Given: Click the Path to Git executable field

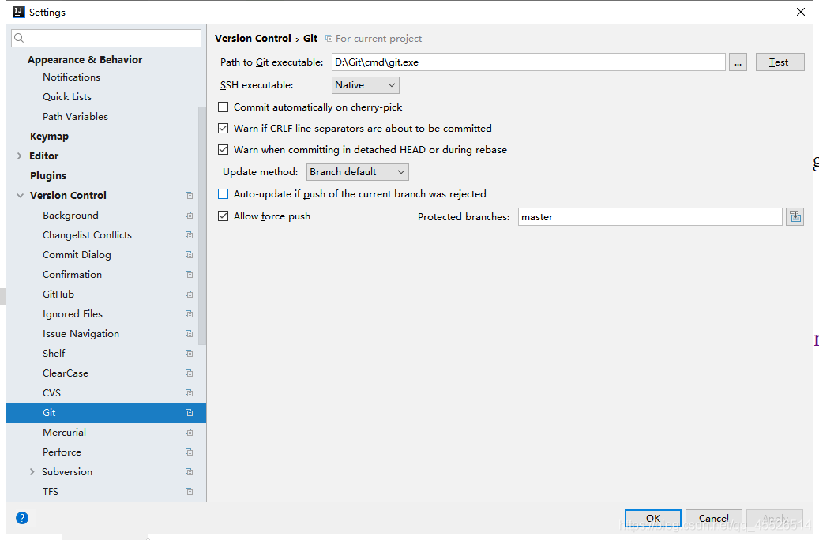Looking at the screenshot, I should (528, 62).
